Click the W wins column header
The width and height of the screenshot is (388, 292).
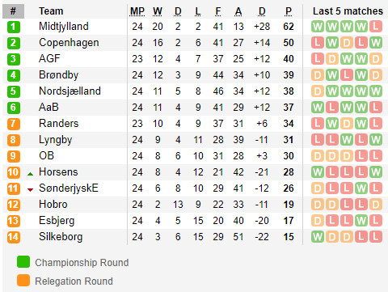pos(158,11)
